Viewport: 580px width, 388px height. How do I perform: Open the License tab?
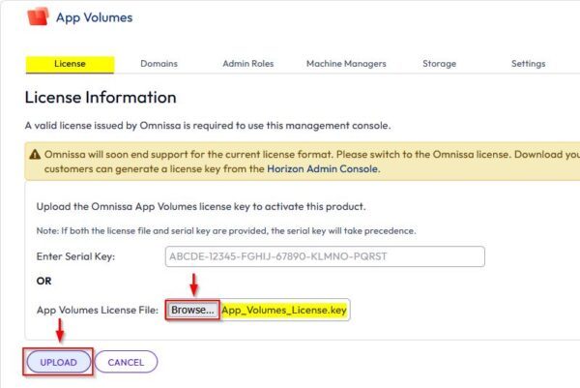(x=70, y=64)
